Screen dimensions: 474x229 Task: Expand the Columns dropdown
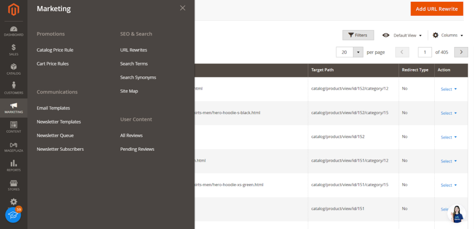click(x=448, y=35)
